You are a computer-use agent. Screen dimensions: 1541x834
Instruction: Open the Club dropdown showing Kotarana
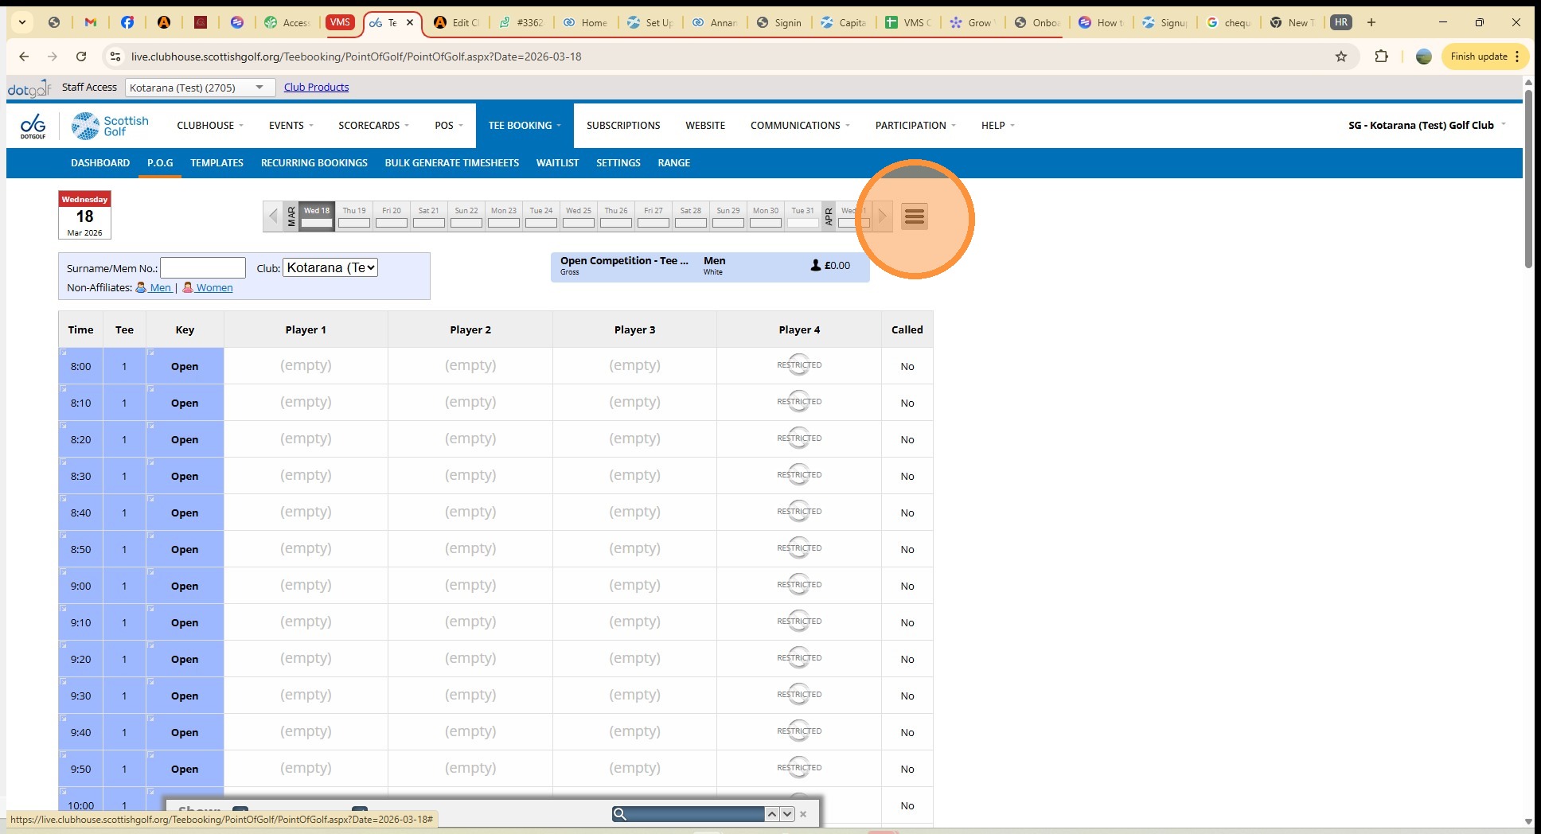pos(330,268)
